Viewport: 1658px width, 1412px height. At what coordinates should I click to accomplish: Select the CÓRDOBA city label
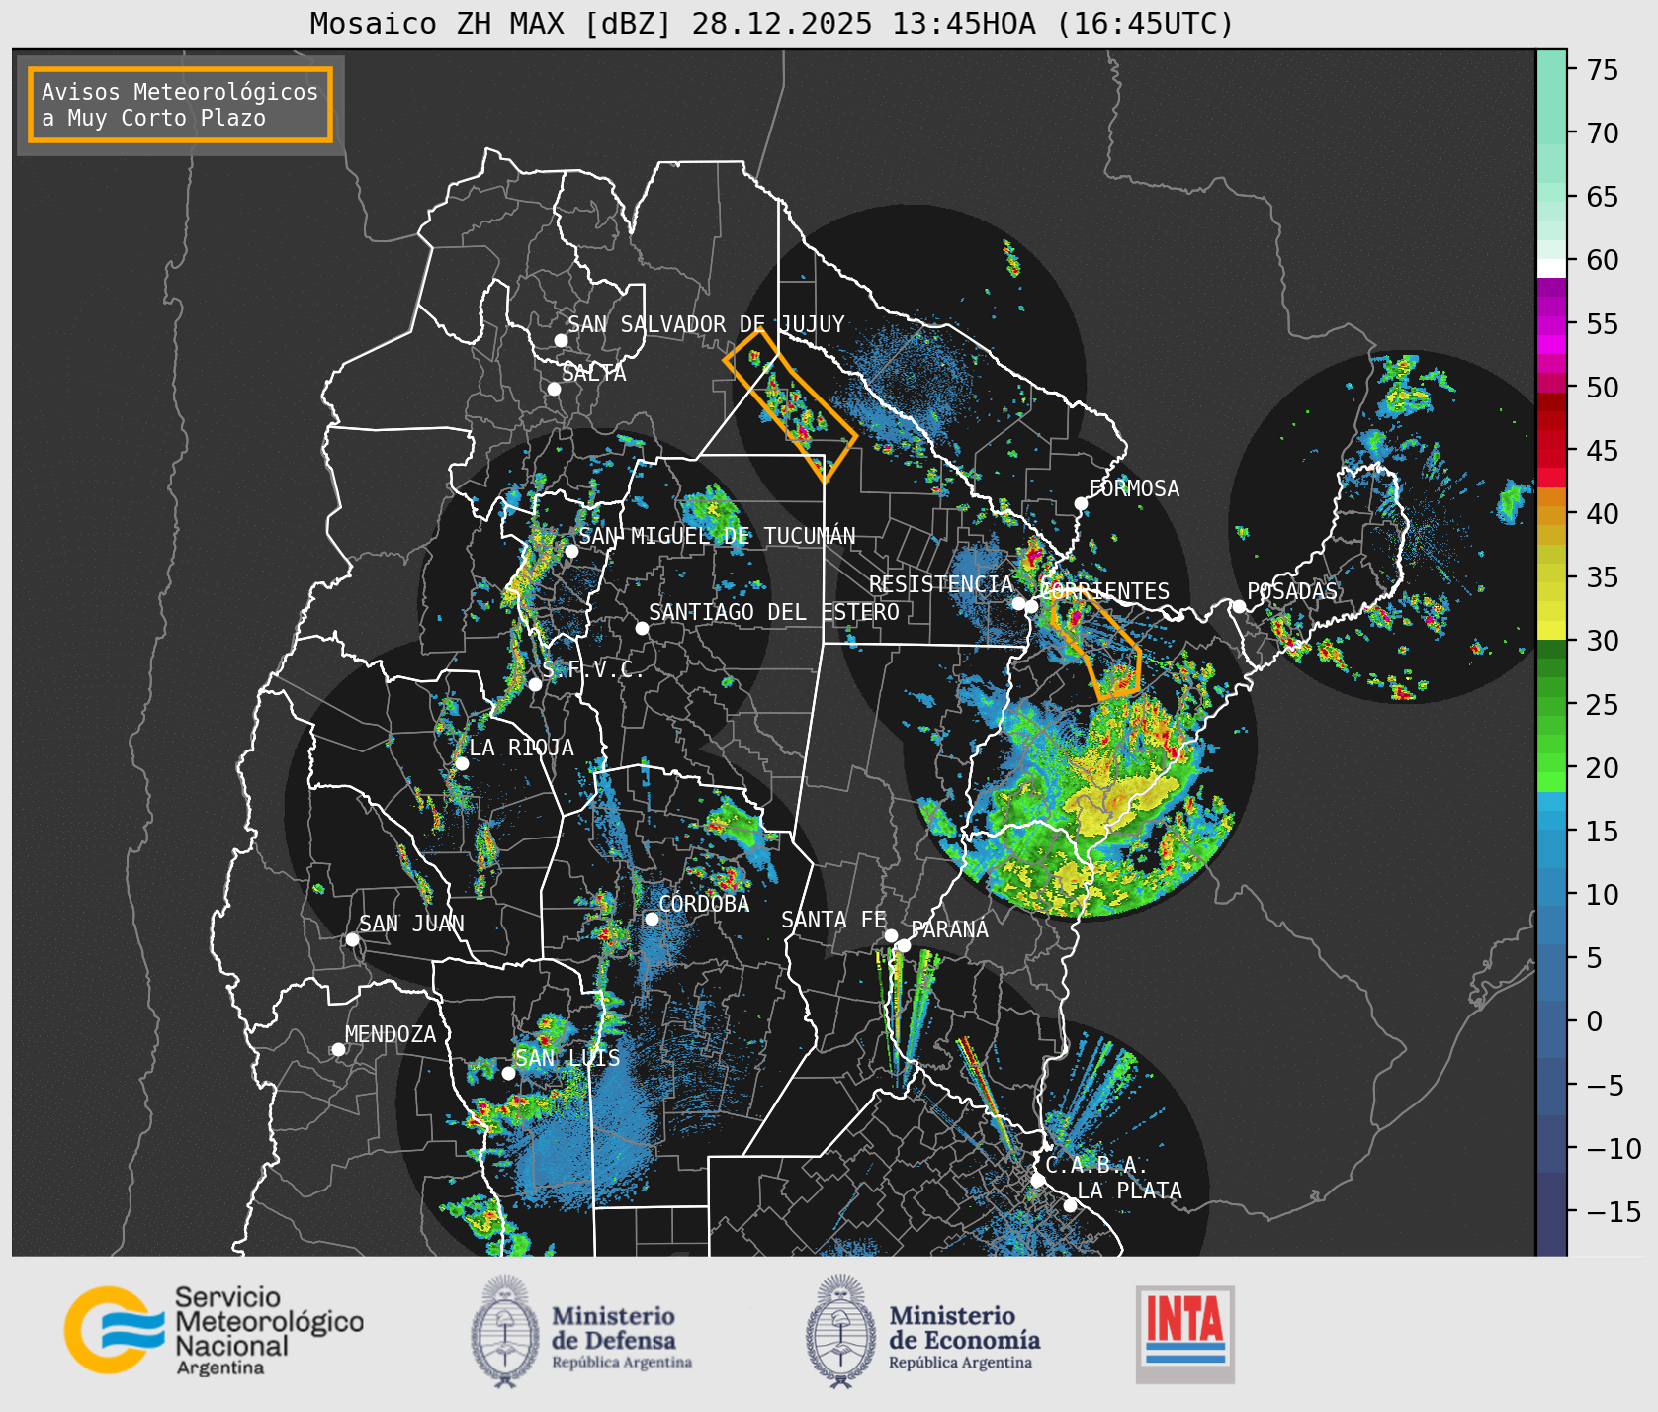(704, 903)
